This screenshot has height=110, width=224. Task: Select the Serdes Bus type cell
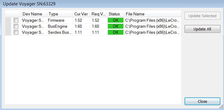(x=60, y=33)
